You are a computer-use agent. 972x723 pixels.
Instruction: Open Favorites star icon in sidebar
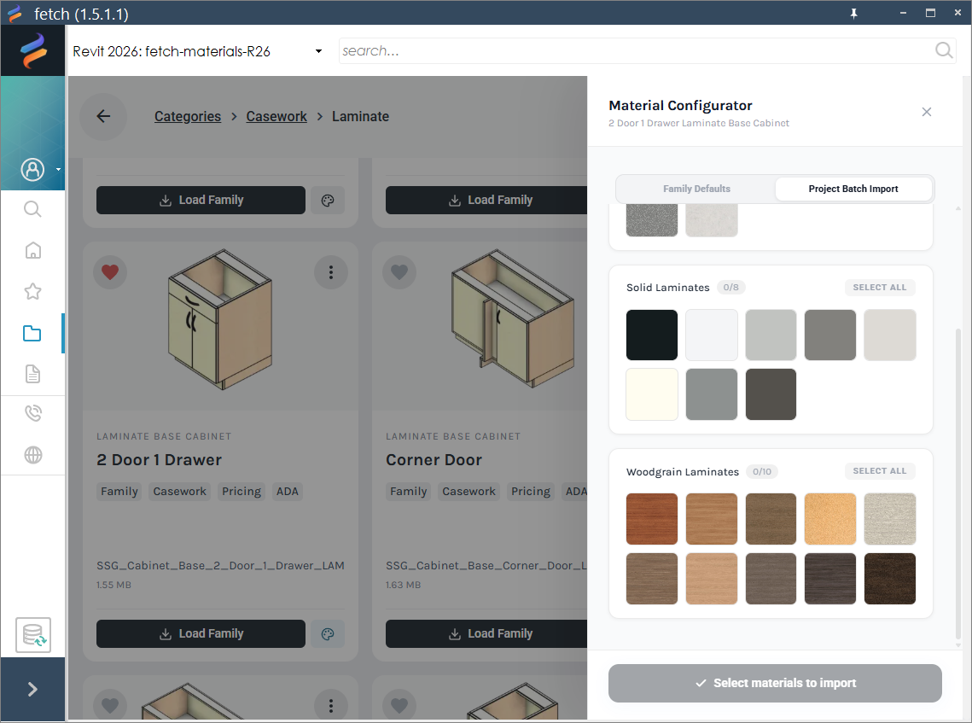[x=32, y=291]
